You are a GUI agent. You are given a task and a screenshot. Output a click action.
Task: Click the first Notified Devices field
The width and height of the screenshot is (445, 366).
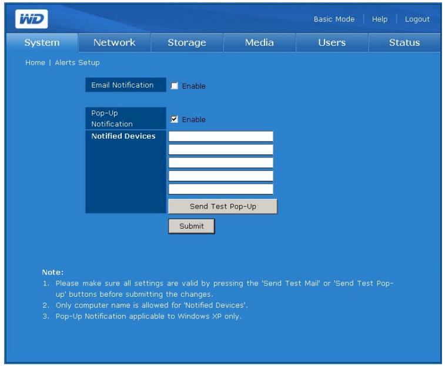point(221,136)
